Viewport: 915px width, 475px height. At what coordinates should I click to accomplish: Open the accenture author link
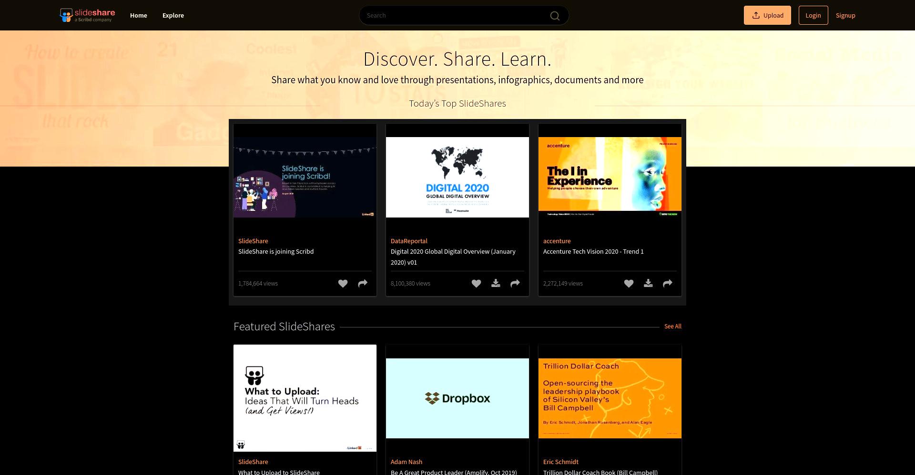[557, 241]
